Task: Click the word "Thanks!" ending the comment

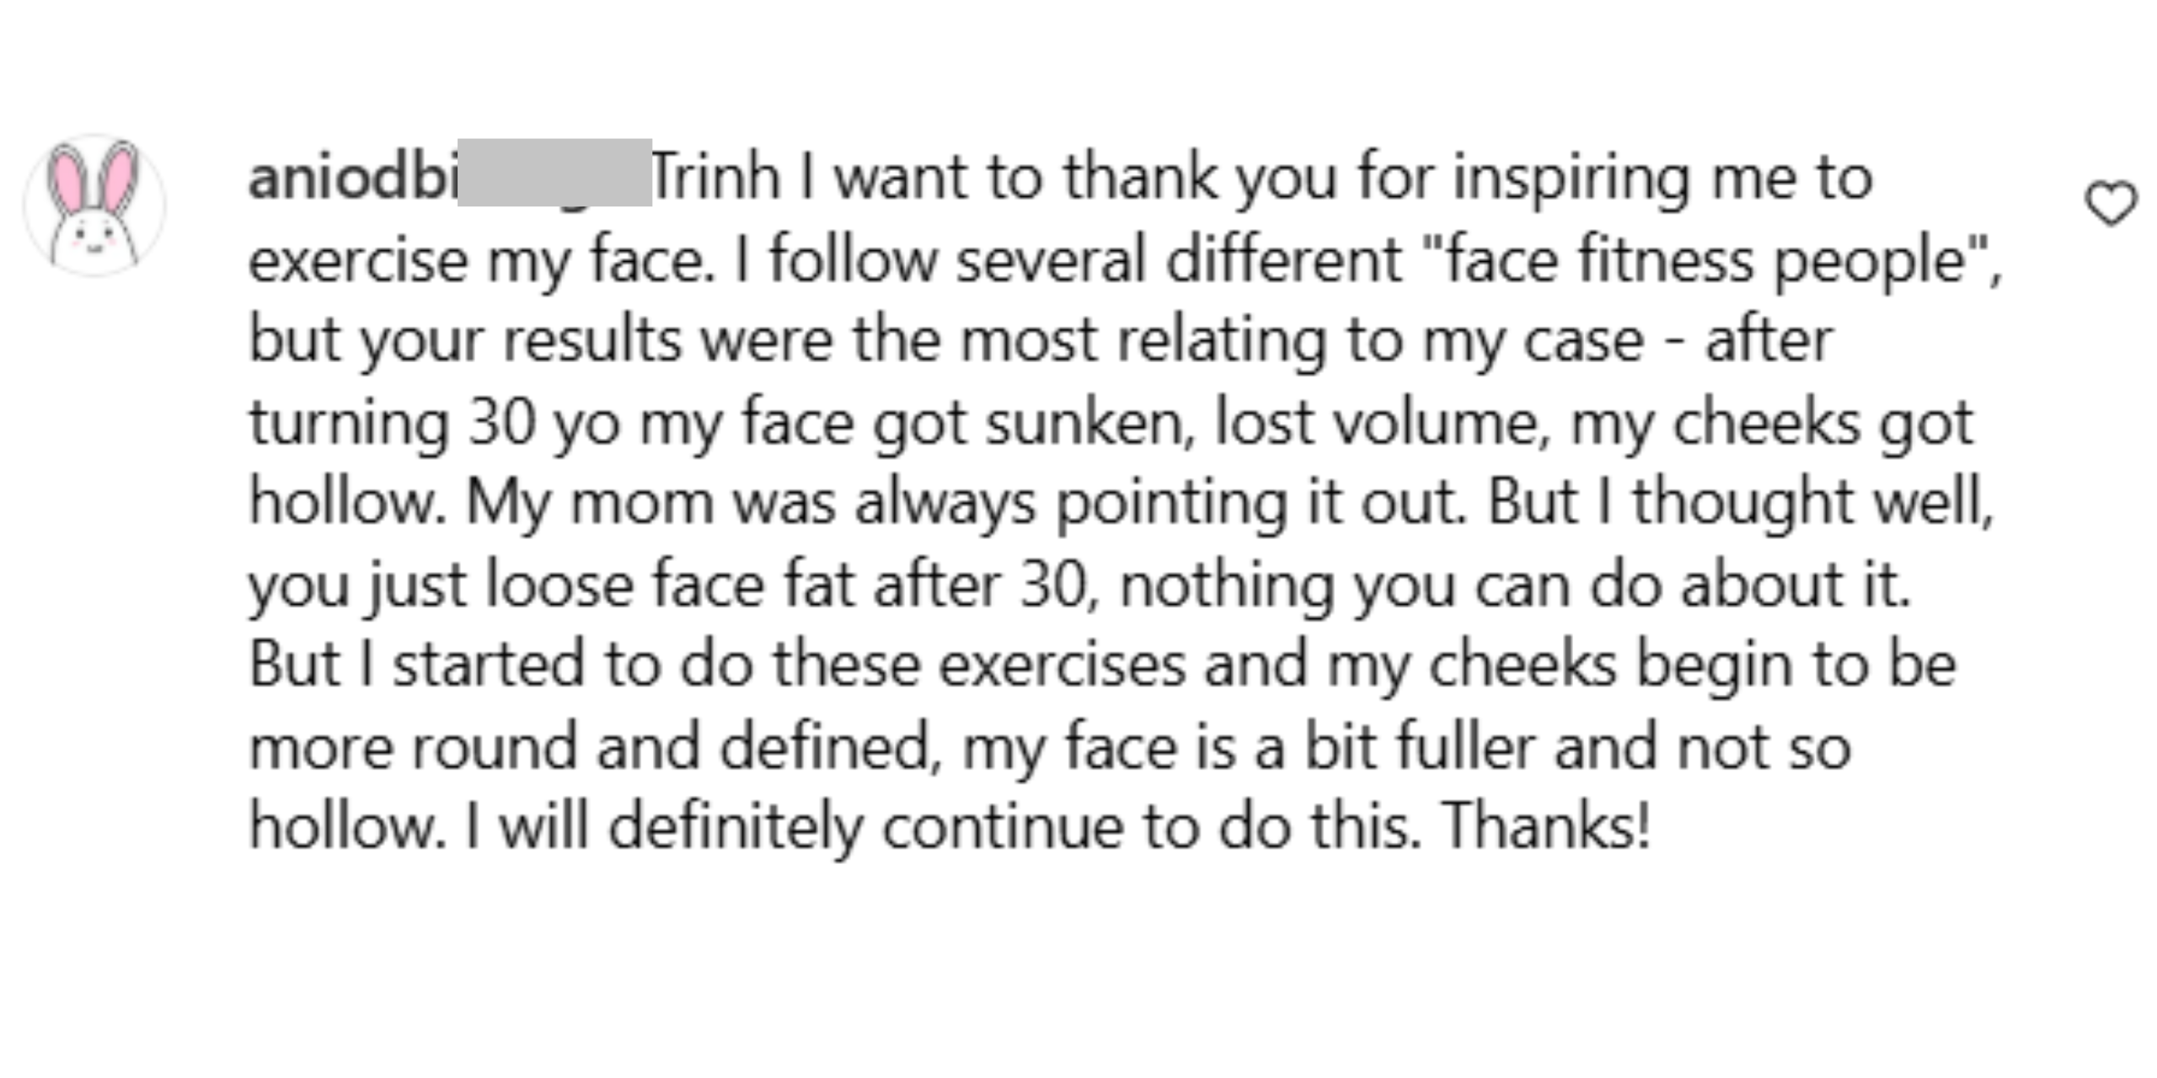Action: coord(1545,826)
